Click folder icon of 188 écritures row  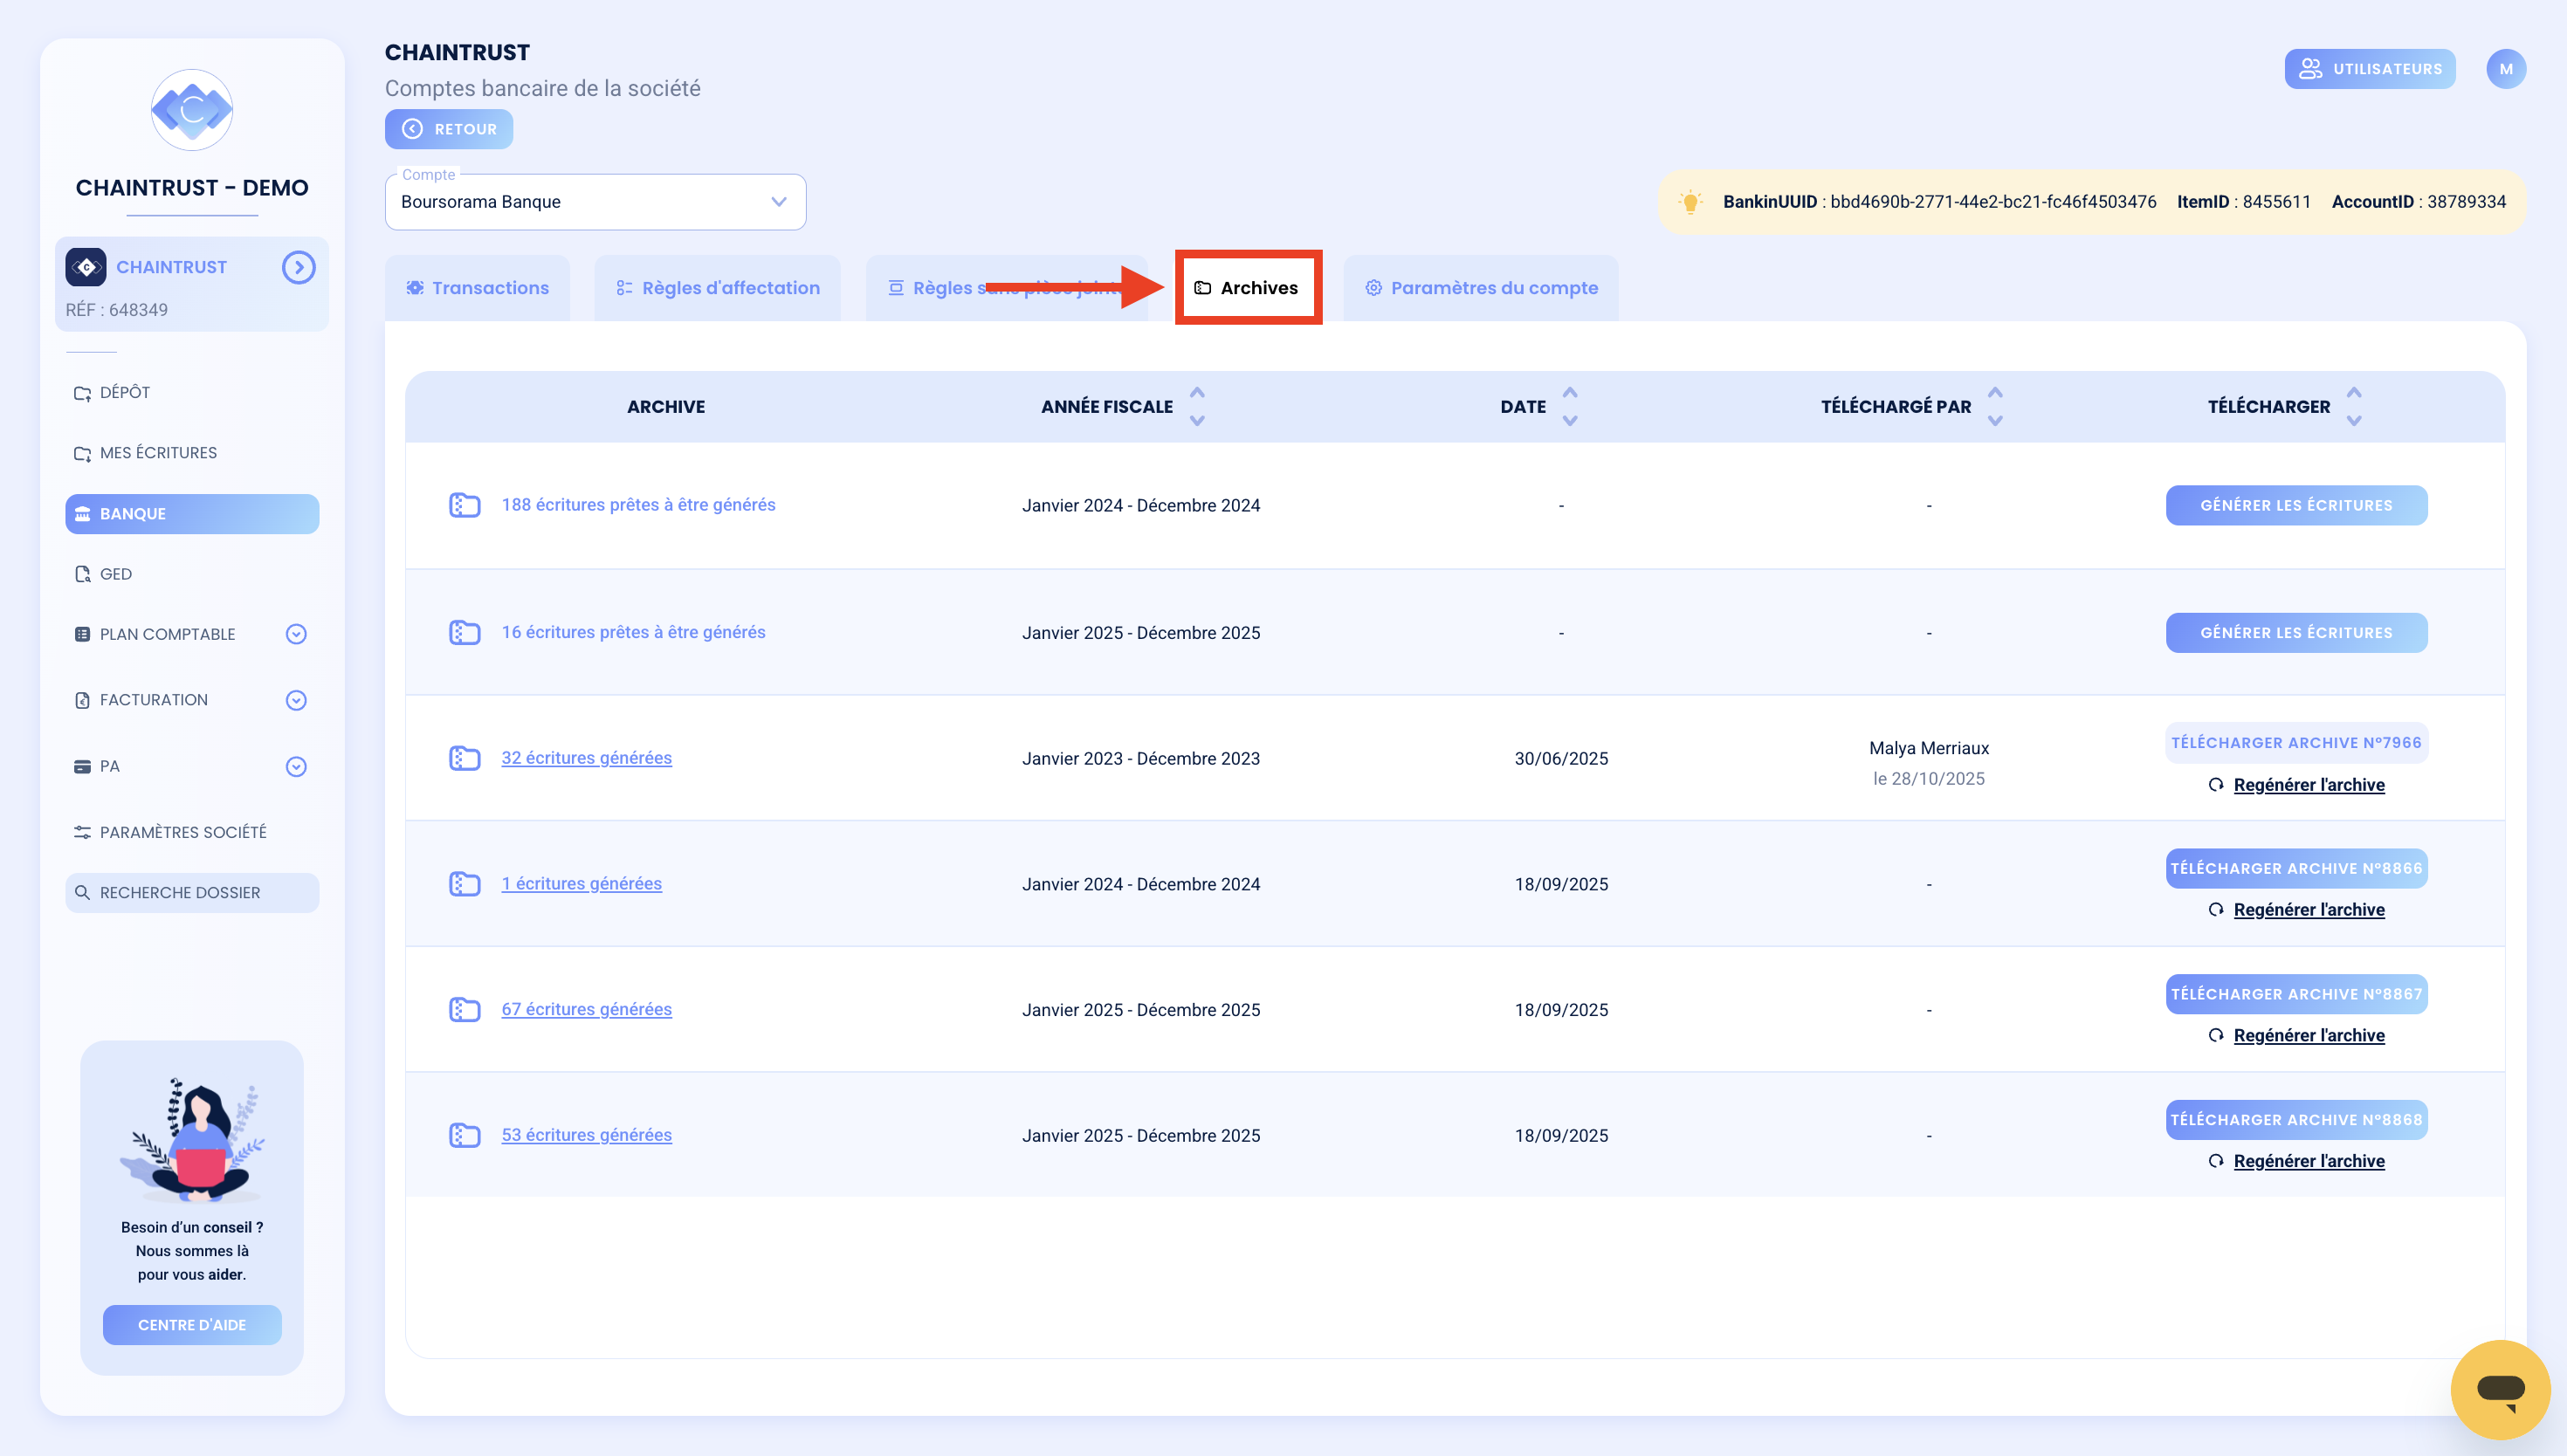(x=464, y=505)
